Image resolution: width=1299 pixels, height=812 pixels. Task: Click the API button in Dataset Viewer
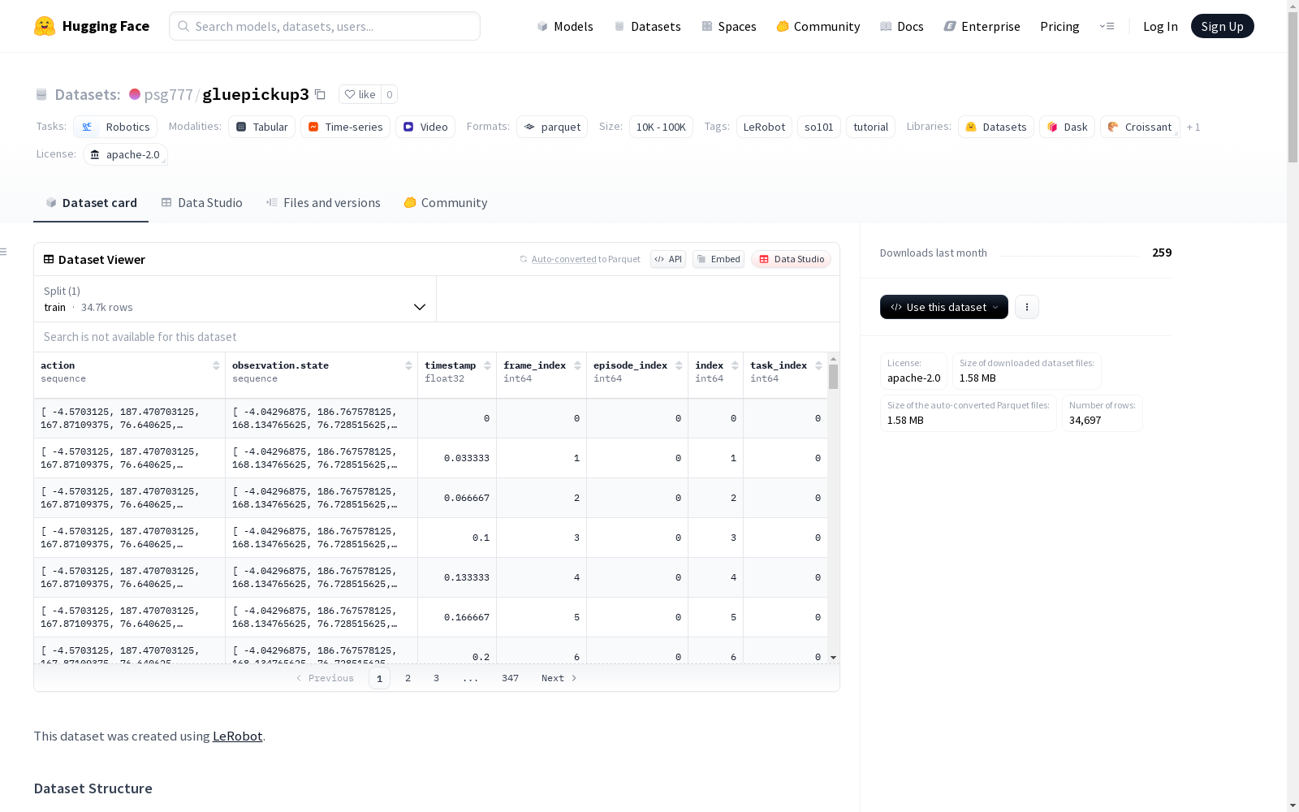[668, 259]
